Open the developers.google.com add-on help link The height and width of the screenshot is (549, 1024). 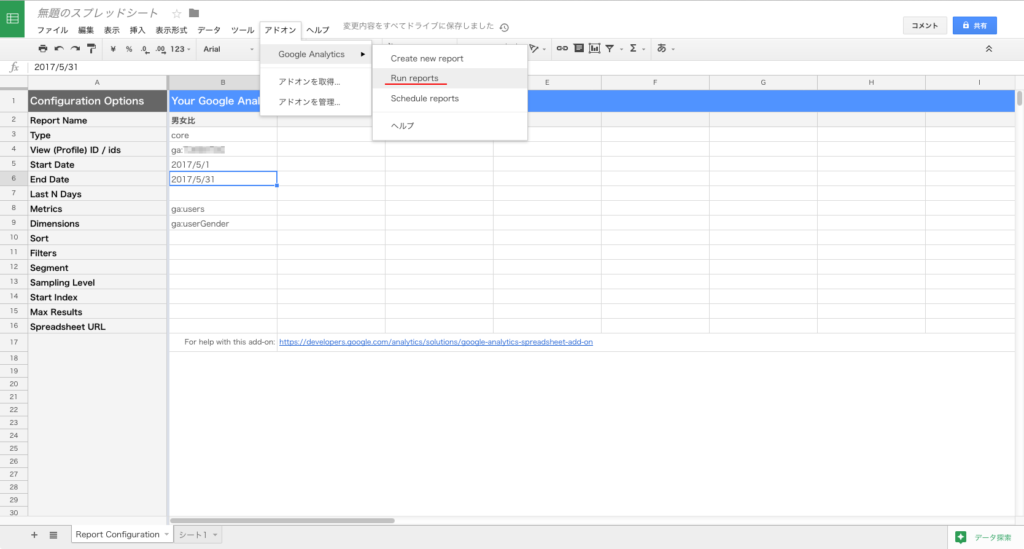coord(436,342)
